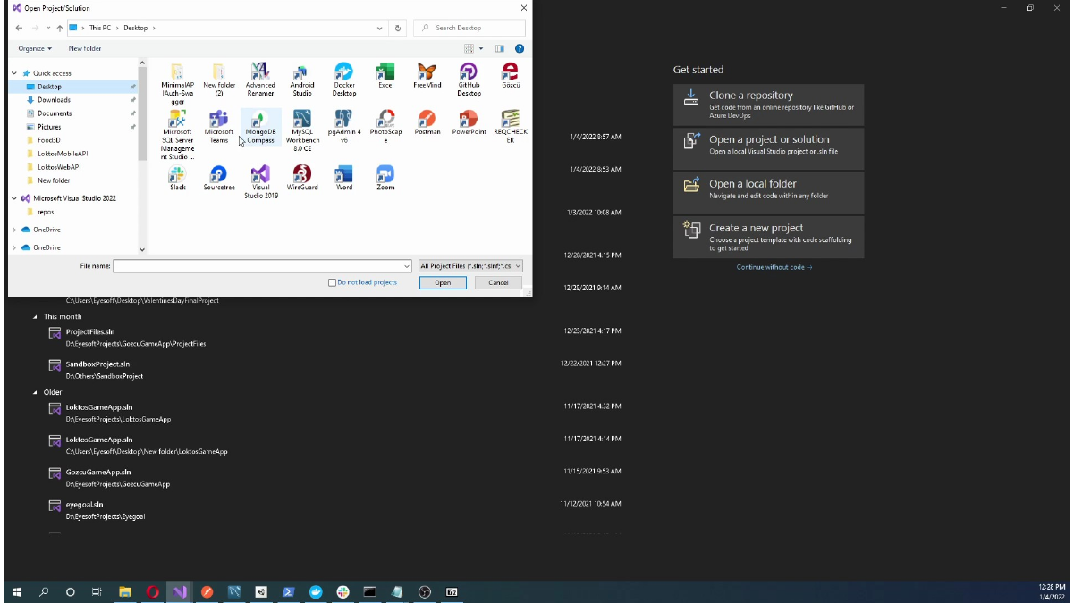Select the Postman shortcut in the file list
The width and height of the screenshot is (1074, 603).
(x=427, y=122)
